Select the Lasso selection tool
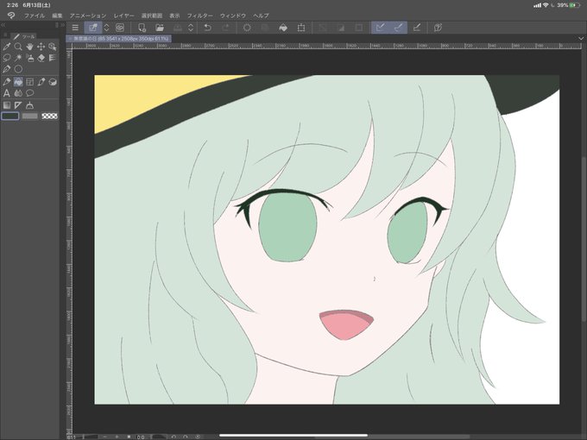The width and height of the screenshot is (587, 440). (x=7, y=58)
